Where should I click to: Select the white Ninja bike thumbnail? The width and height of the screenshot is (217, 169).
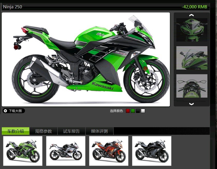(x=66, y=151)
